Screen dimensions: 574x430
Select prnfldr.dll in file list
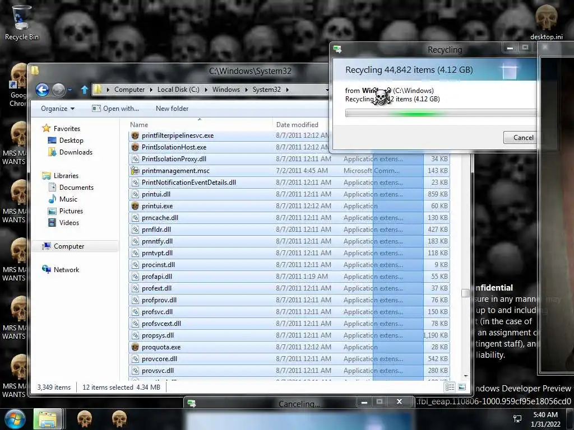(289, 230)
